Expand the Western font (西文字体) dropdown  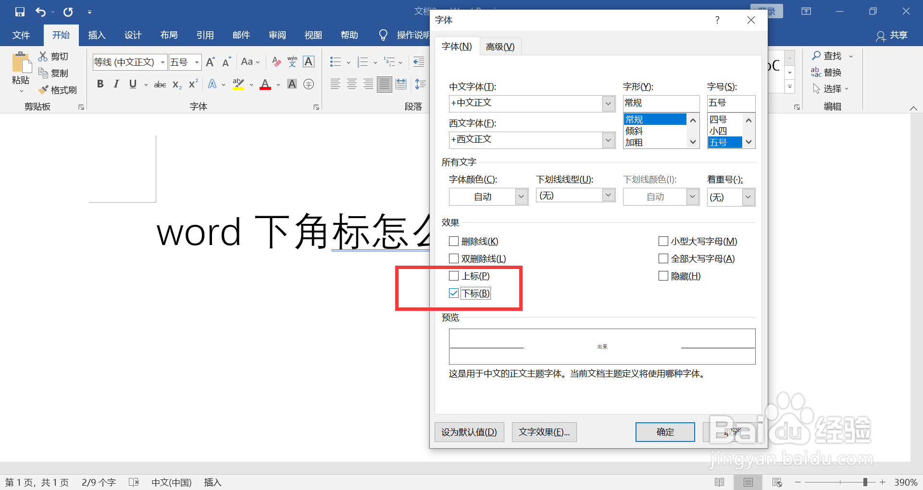(609, 140)
